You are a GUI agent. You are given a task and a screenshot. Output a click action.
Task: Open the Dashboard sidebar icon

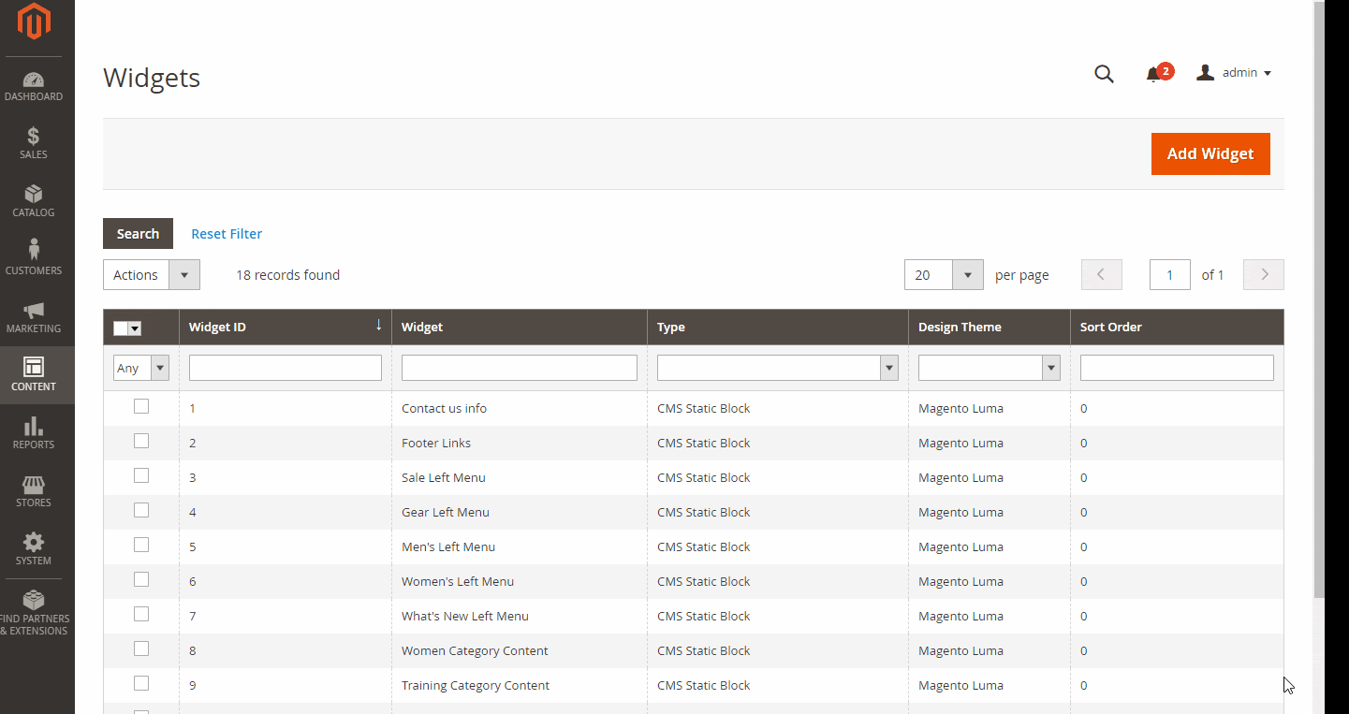(x=34, y=81)
